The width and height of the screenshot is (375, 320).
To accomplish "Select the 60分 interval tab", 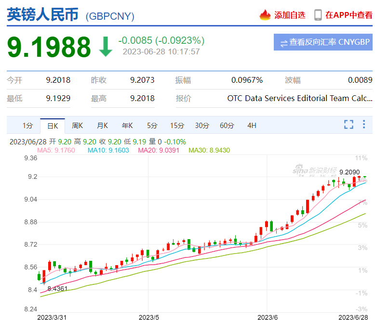I will click(x=227, y=126).
